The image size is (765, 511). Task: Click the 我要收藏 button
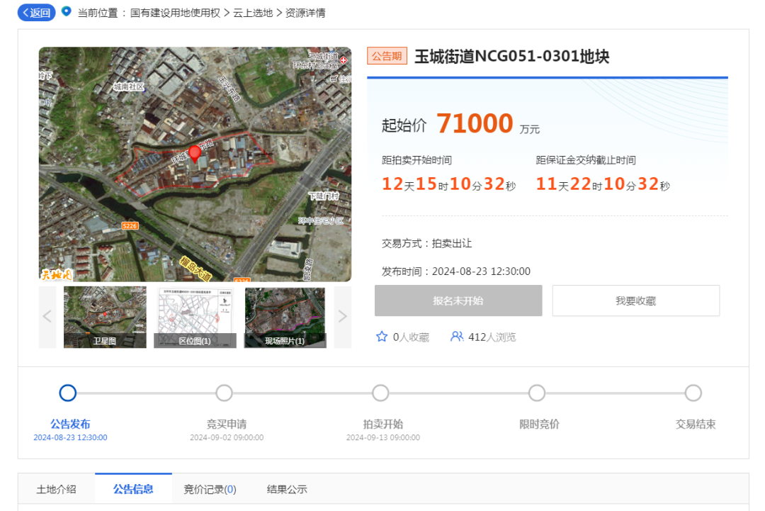point(635,301)
